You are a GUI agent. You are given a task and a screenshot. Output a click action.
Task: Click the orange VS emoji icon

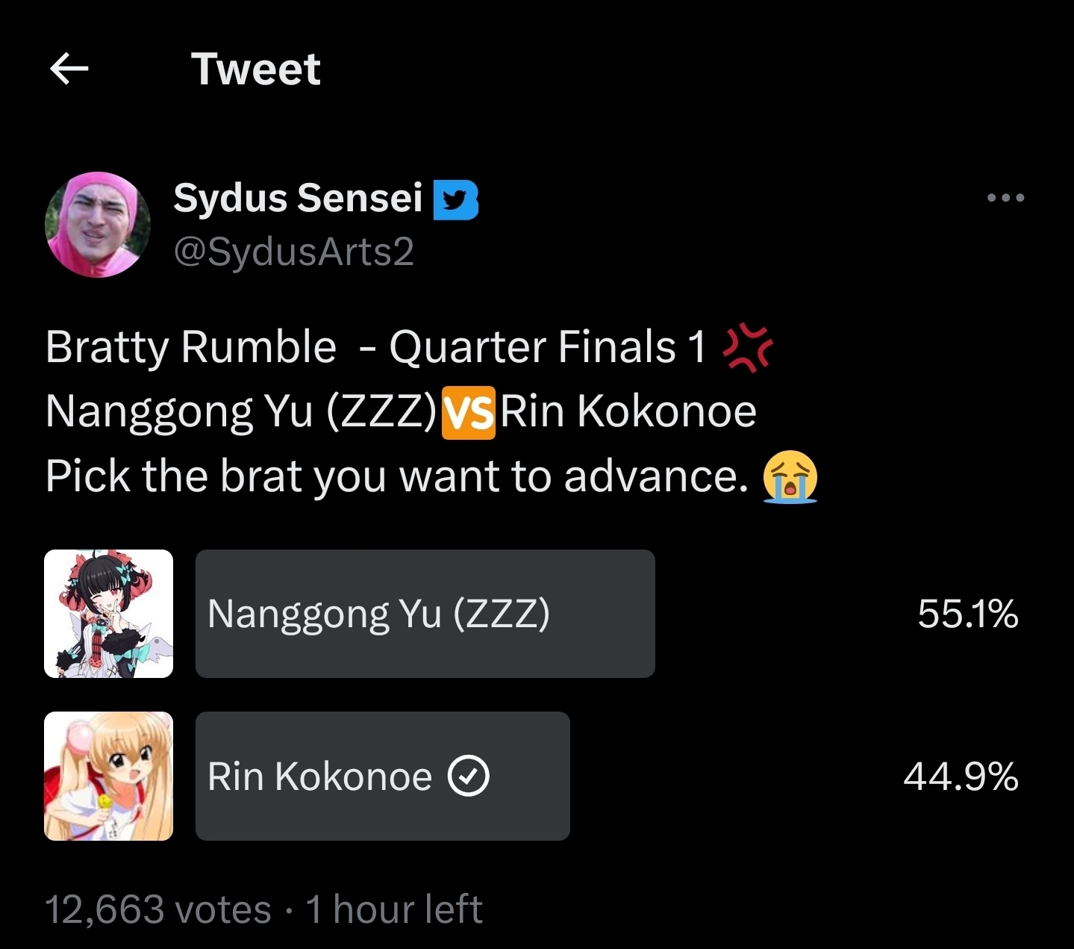point(469,412)
